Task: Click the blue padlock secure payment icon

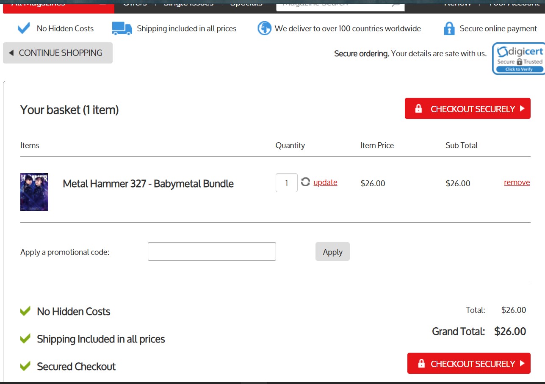Action: [x=449, y=28]
